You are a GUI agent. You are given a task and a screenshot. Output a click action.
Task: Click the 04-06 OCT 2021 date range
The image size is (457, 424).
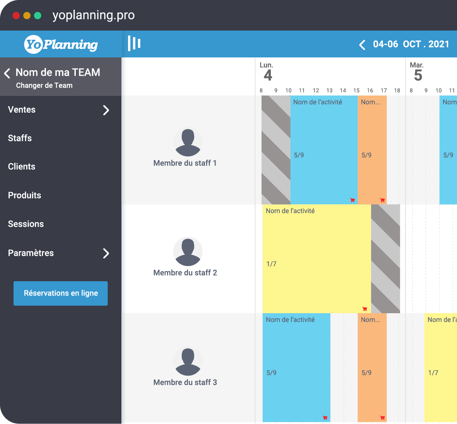(x=411, y=44)
